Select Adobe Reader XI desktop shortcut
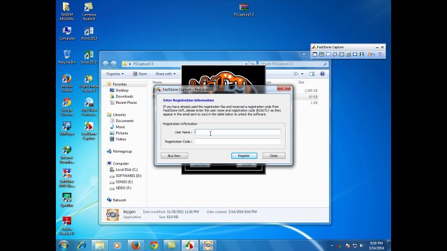Viewport: 447px width, 251px height. [x=67, y=226]
